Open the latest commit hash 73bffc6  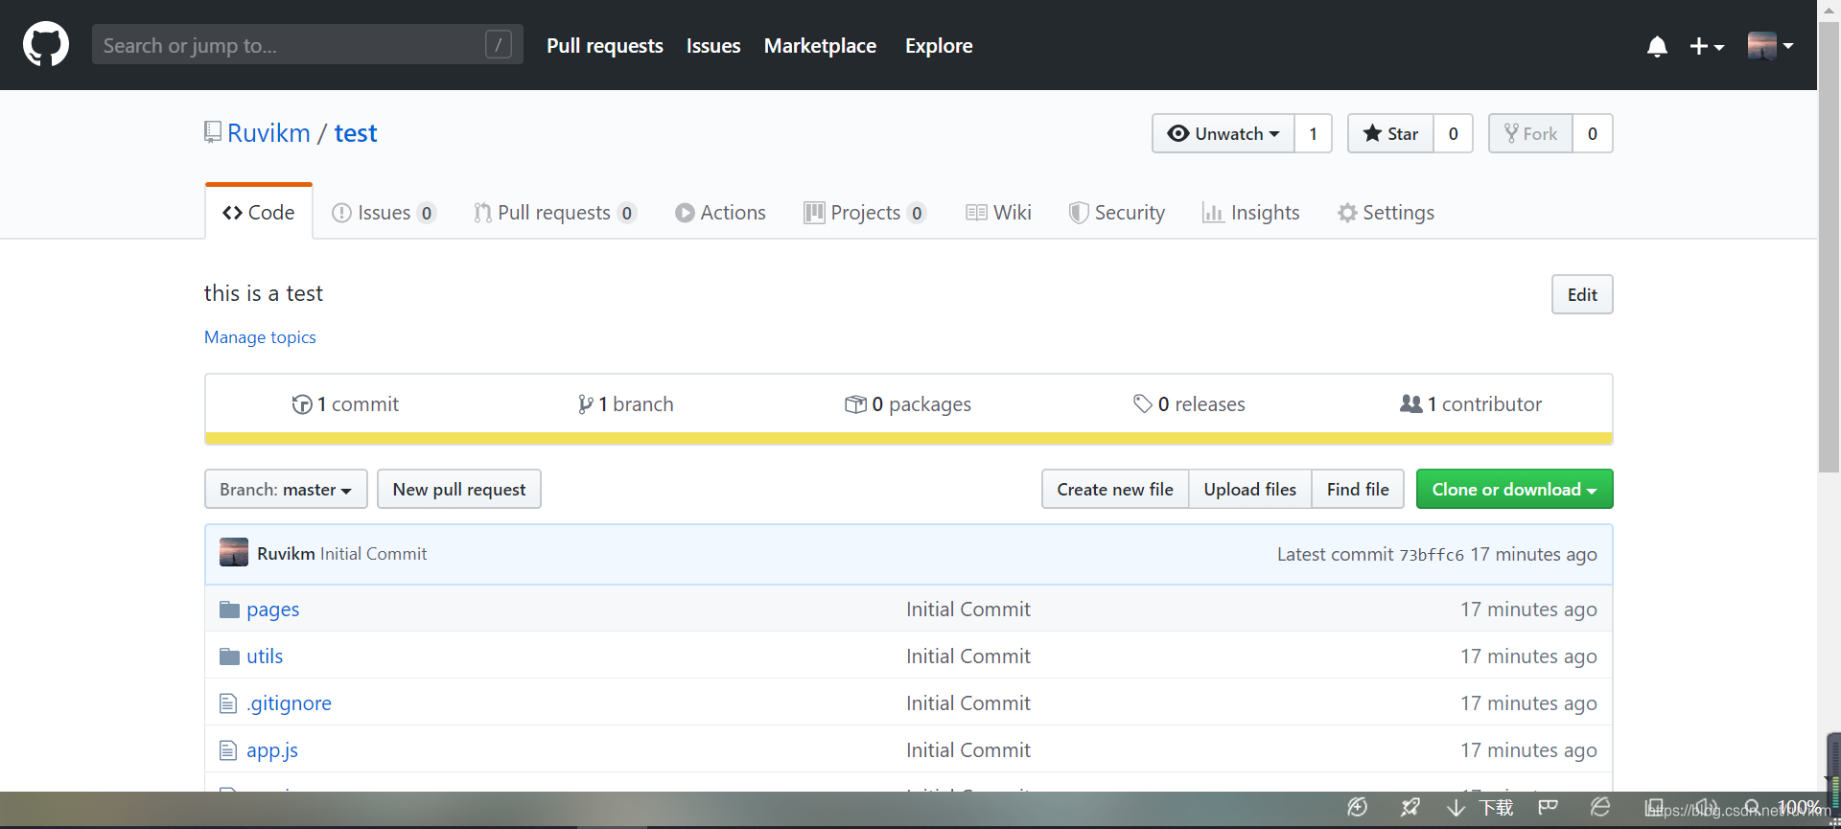[1432, 555]
